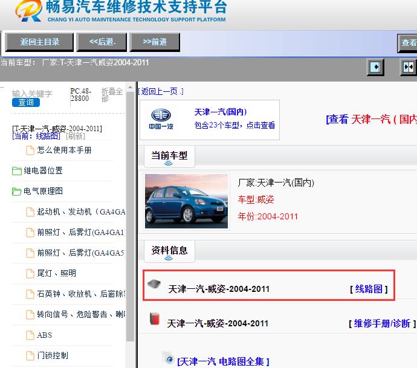Open 前照灯、后雾灯(GA4GA5 entry

coord(81,253)
